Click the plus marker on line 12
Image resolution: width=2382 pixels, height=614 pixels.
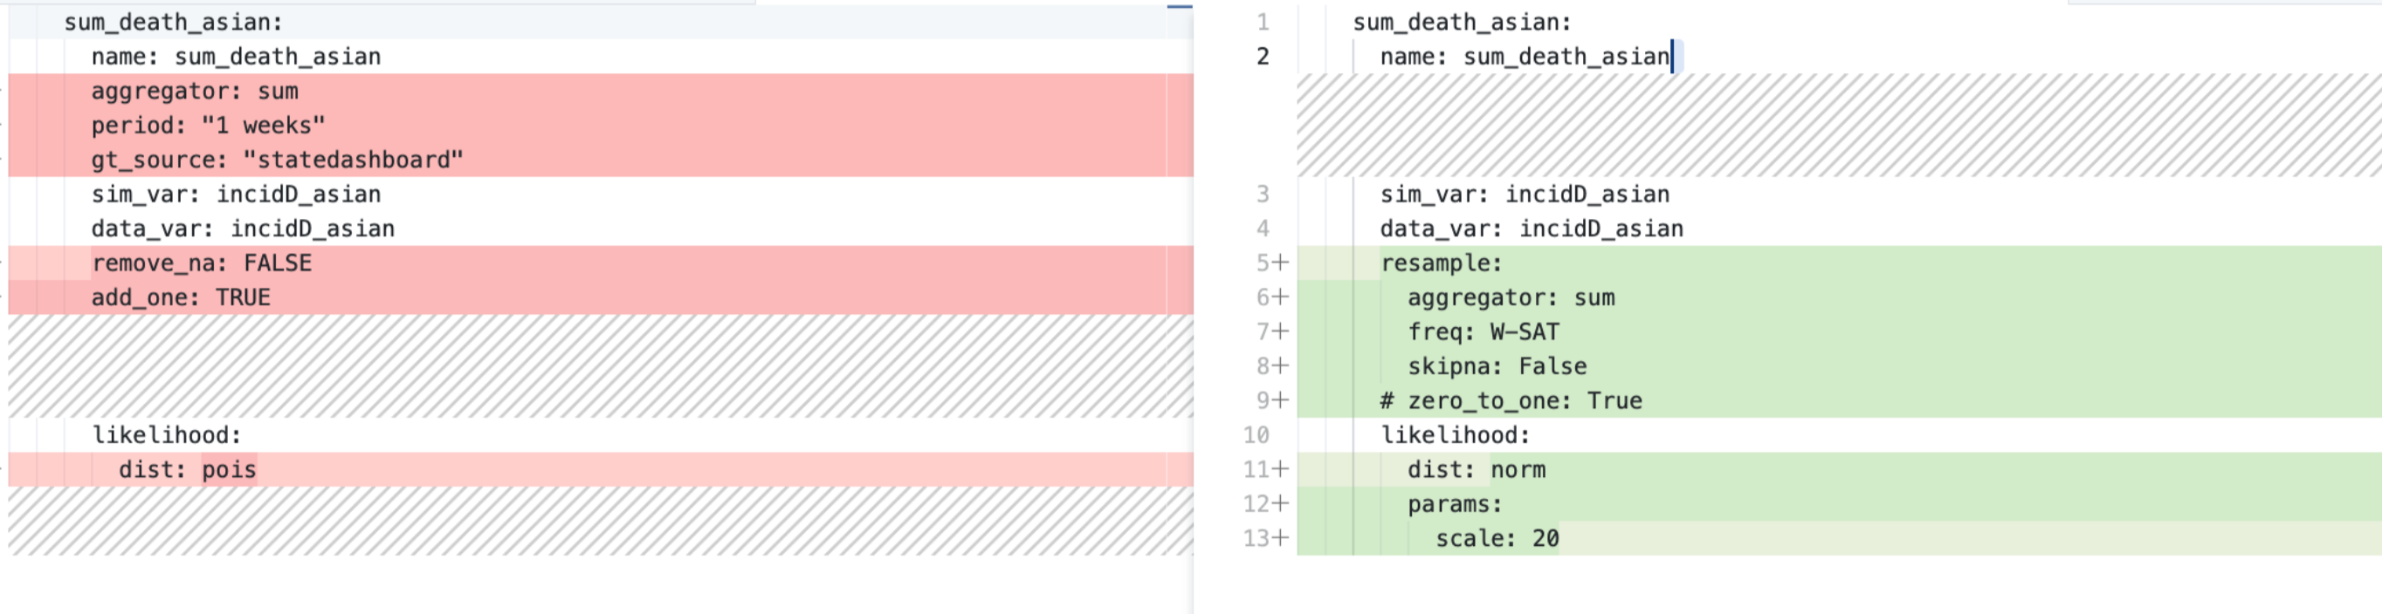(1280, 504)
